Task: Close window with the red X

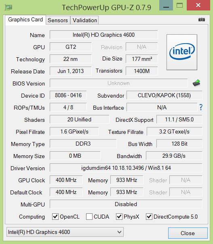Action: [x=198, y=5]
